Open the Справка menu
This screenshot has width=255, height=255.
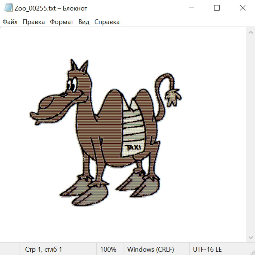(107, 22)
